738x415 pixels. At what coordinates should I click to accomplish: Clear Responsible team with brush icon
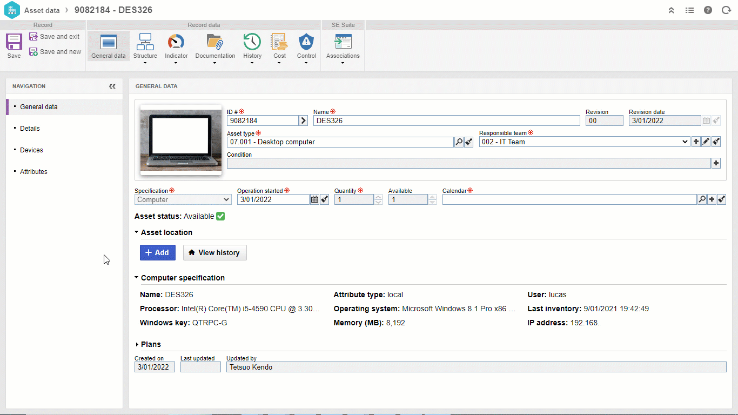(716, 142)
